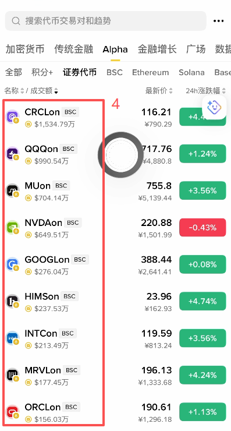
Task: Select the GOOGLon token icon
Action: pyautogui.click(x=12, y=264)
